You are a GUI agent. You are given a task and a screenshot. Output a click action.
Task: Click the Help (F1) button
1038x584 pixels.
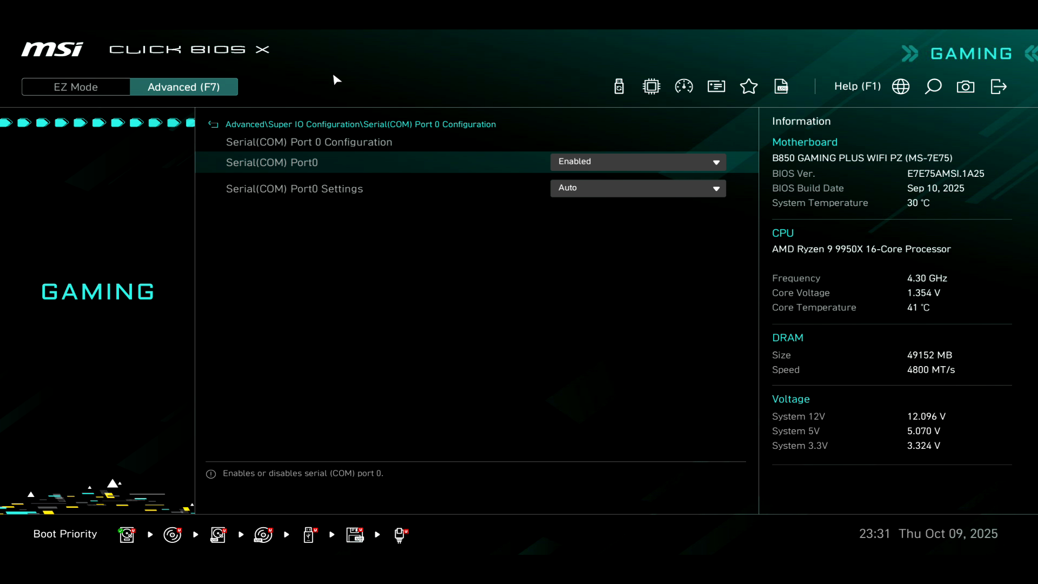coord(857,87)
